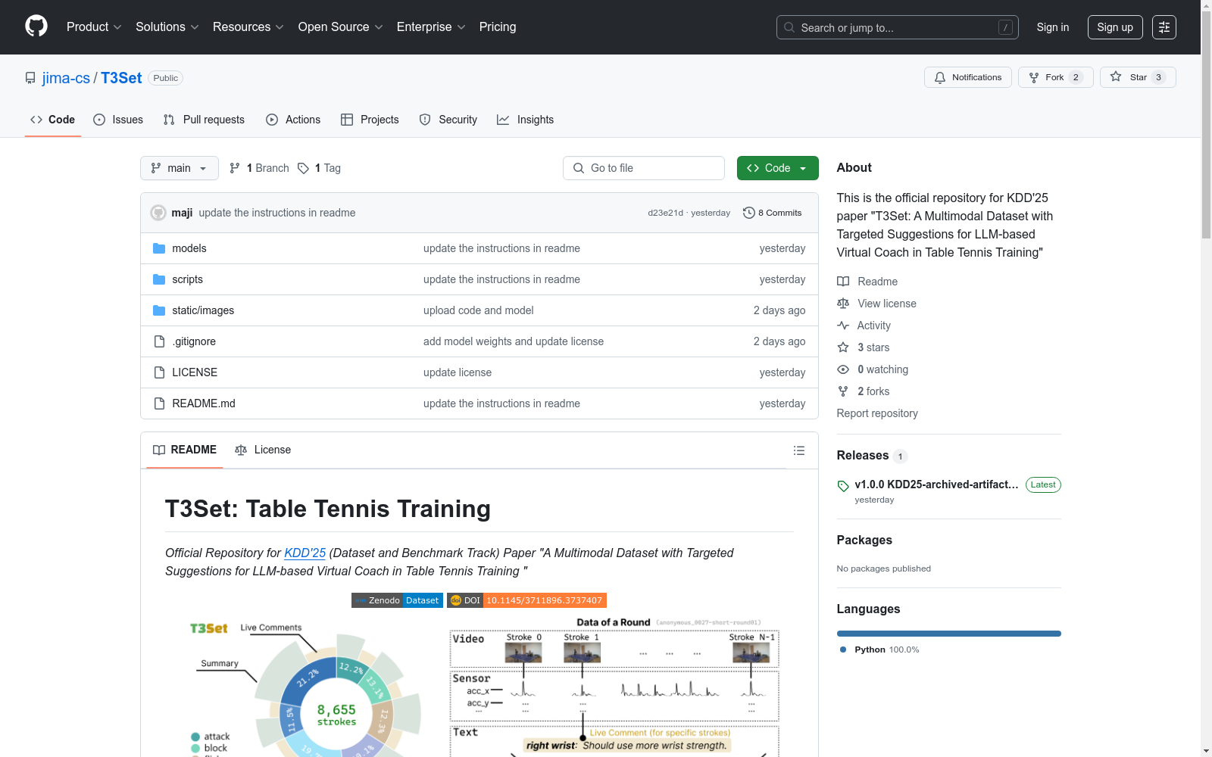The width and height of the screenshot is (1212, 757).
Task: Open the Projects tab
Action: click(370, 120)
